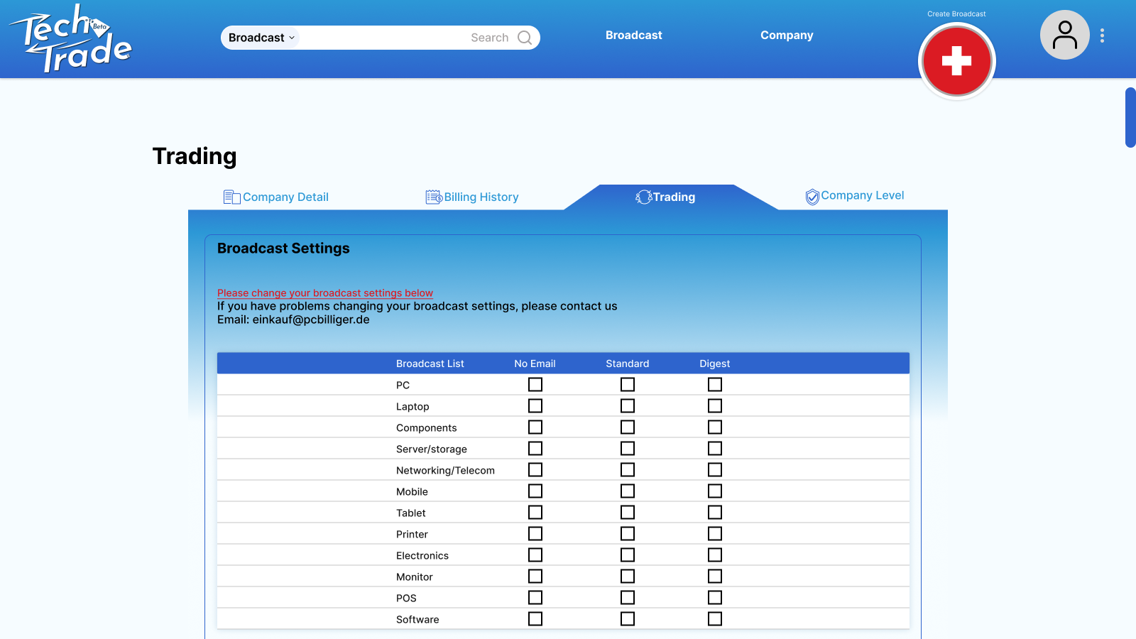Click the Billing History tab icon

pyautogui.click(x=434, y=197)
